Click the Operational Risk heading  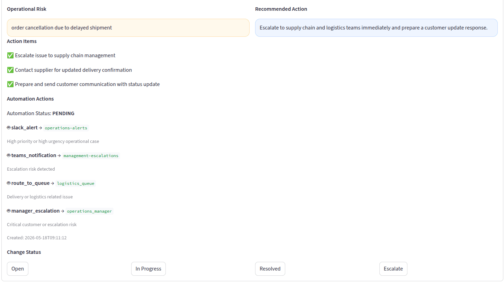[x=27, y=9]
